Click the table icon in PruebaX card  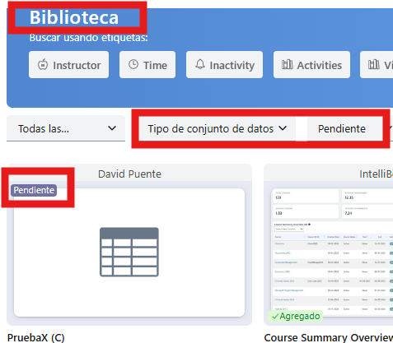[x=129, y=252]
